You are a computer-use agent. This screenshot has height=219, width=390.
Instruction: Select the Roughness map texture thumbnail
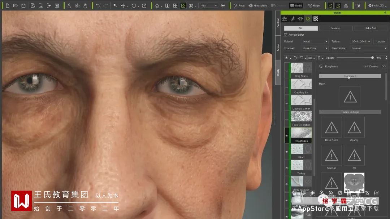[x=354, y=183]
